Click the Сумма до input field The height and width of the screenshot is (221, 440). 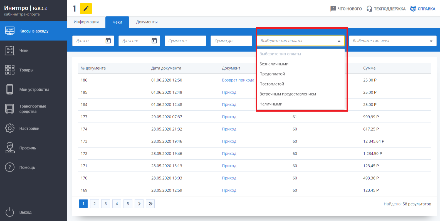[231, 41]
